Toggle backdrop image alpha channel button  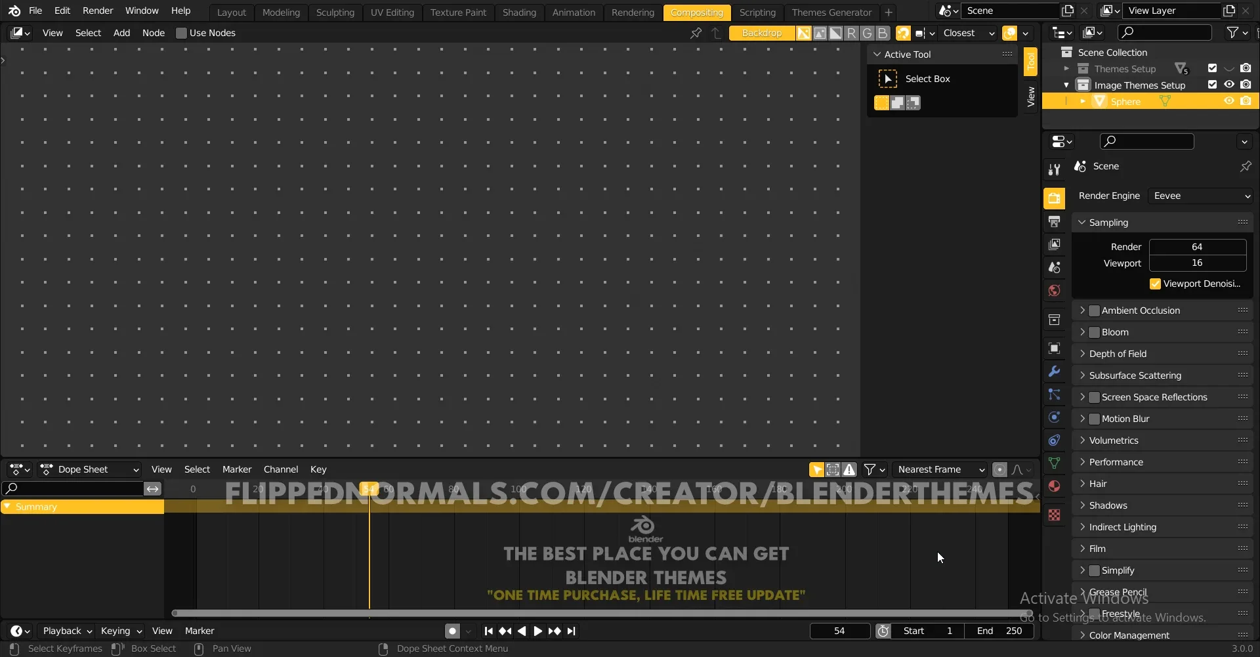click(835, 33)
